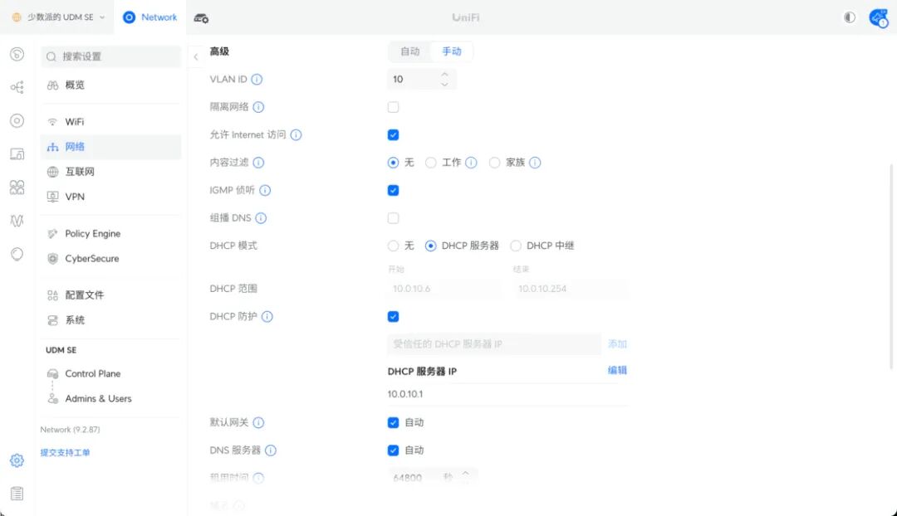Open the system log icon at rail bottom
The height and width of the screenshot is (516, 897).
(x=17, y=493)
